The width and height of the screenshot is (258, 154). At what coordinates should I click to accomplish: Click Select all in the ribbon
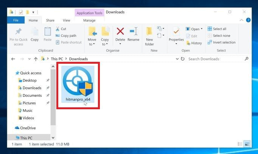pyautogui.click(x=217, y=29)
